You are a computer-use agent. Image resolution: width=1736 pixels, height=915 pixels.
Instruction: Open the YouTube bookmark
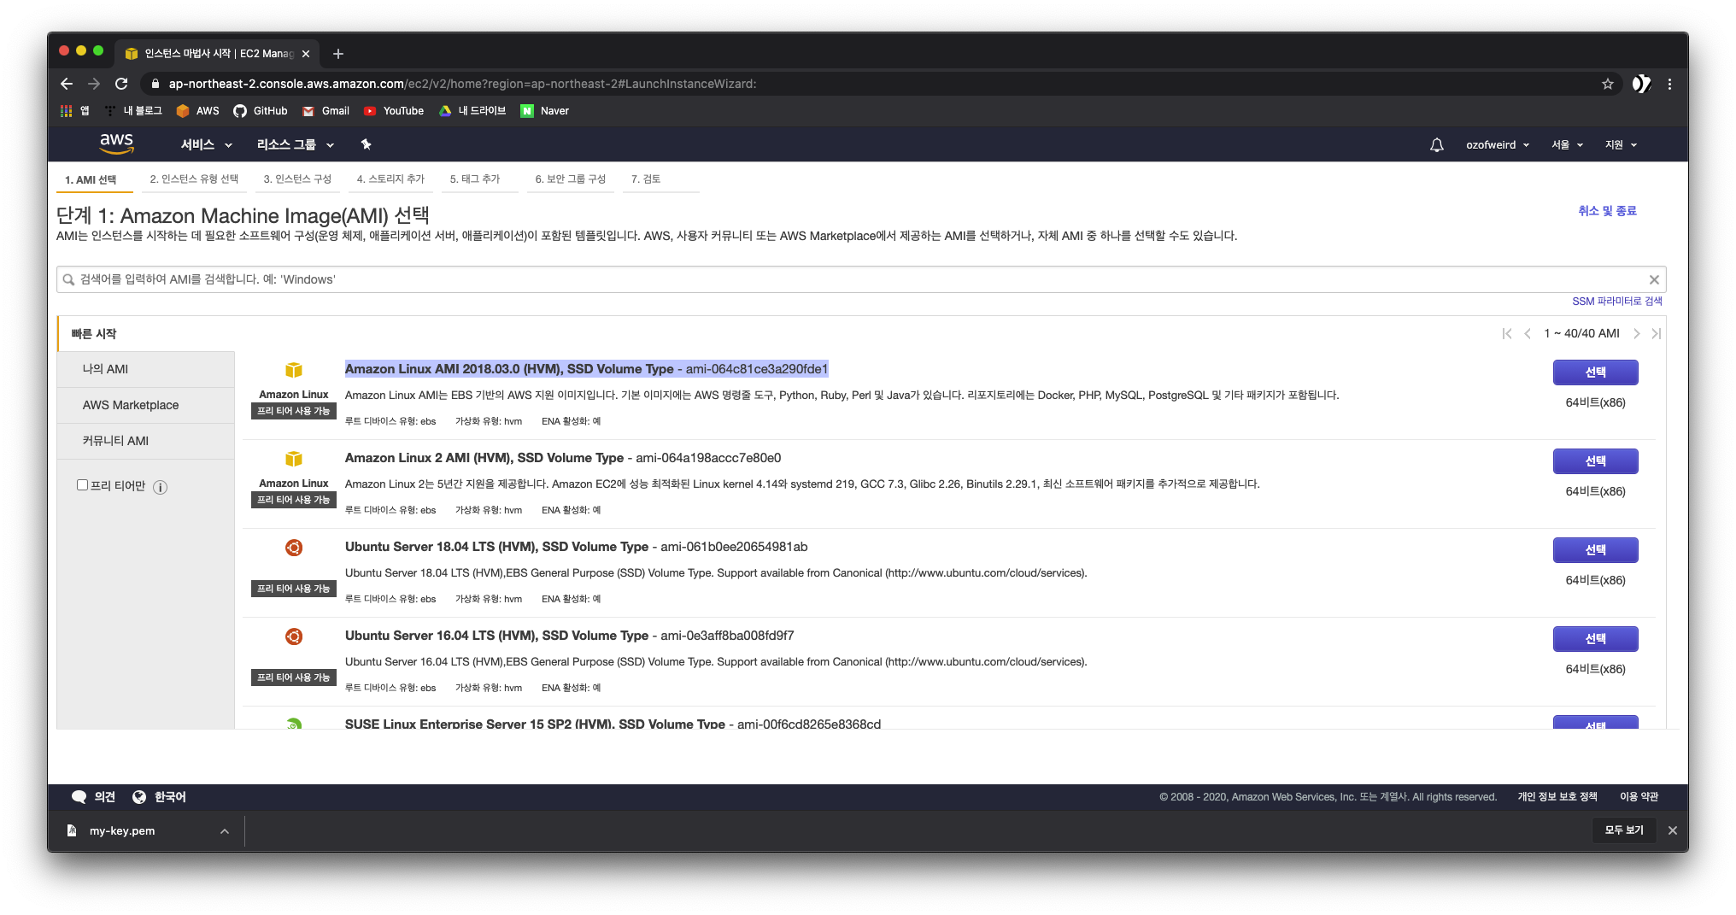point(394,111)
